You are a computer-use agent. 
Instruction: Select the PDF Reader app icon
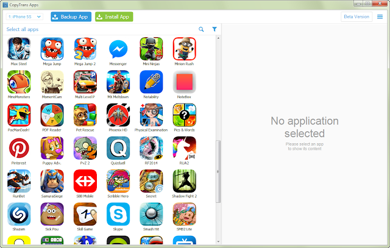(x=52, y=115)
